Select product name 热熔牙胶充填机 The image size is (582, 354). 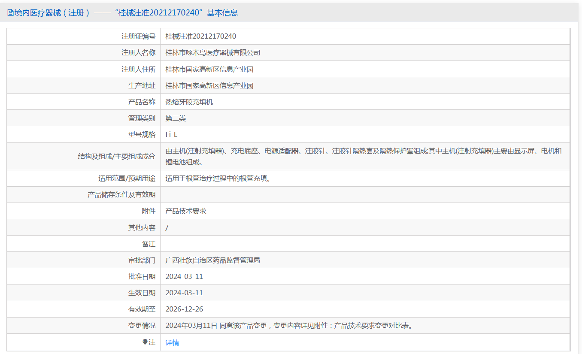189,102
